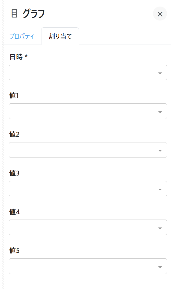Click the グラフ panel title text
This screenshot has height=289, width=171.
(34, 14)
